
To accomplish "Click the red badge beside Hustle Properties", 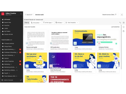I will 20,61.
